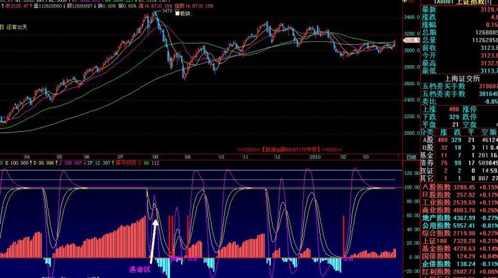Click the 前收 row label
498x278 pixels.
[429, 48]
